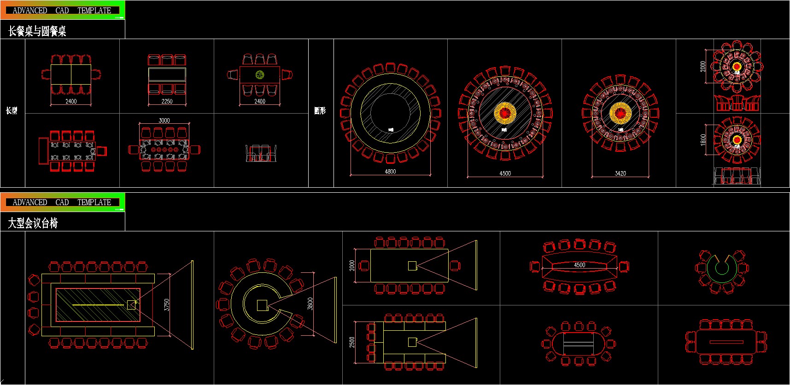Select the 长型 row label
This screenshot has width=790, height=385.
(x=12, y=111)
